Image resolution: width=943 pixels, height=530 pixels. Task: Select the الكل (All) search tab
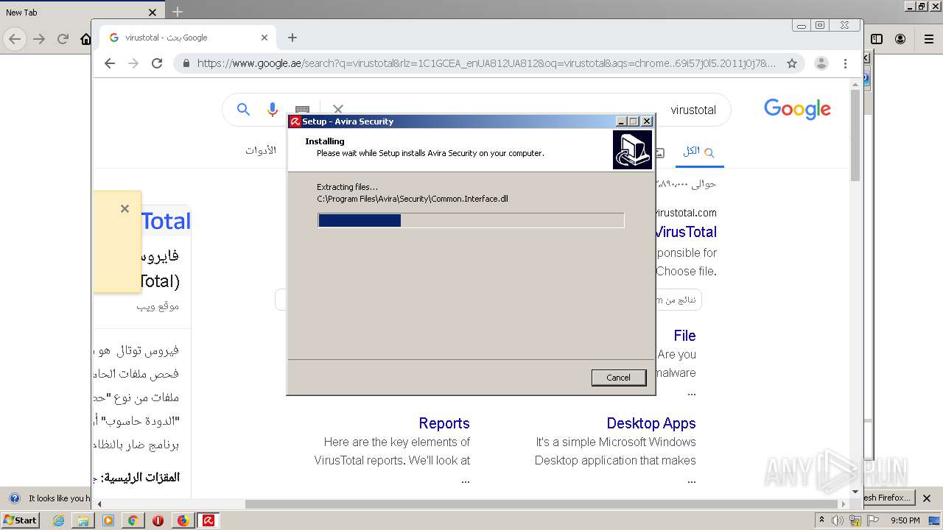698,151
